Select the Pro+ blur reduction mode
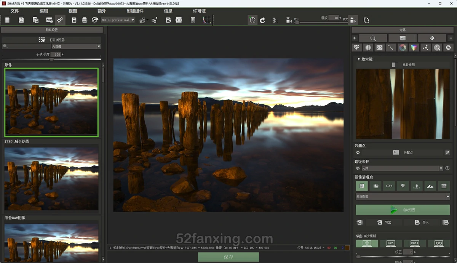 (x=415, y=243)
